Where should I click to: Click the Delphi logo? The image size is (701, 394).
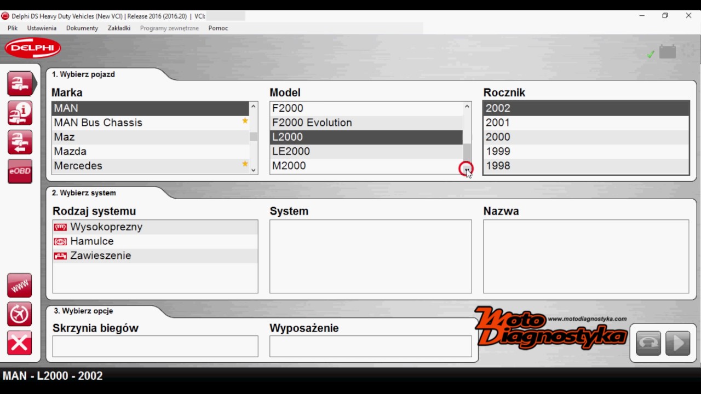click(x=33, y=48)
